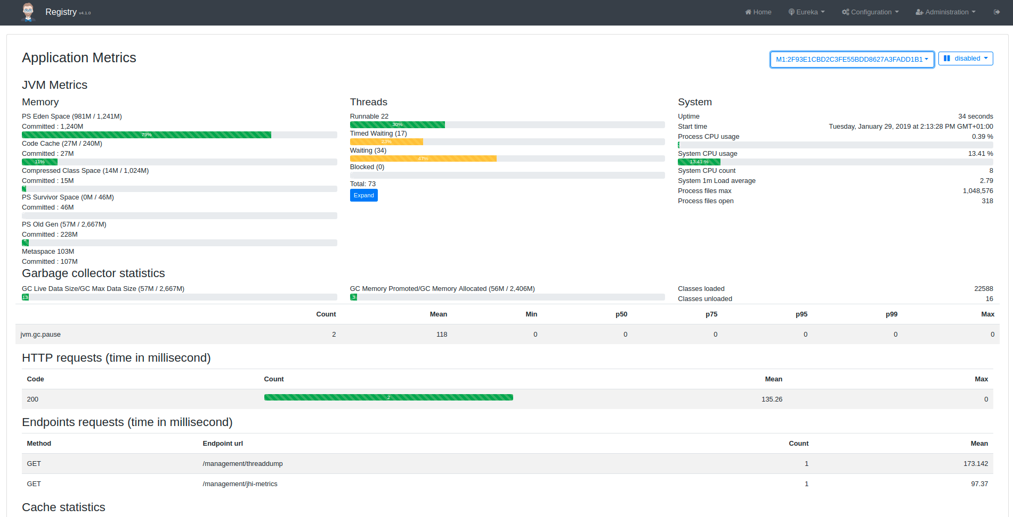Viewport: 1013px width, 517px height.
Task: Click the Waiting threads 47% bar
Action: click(423, 159)
